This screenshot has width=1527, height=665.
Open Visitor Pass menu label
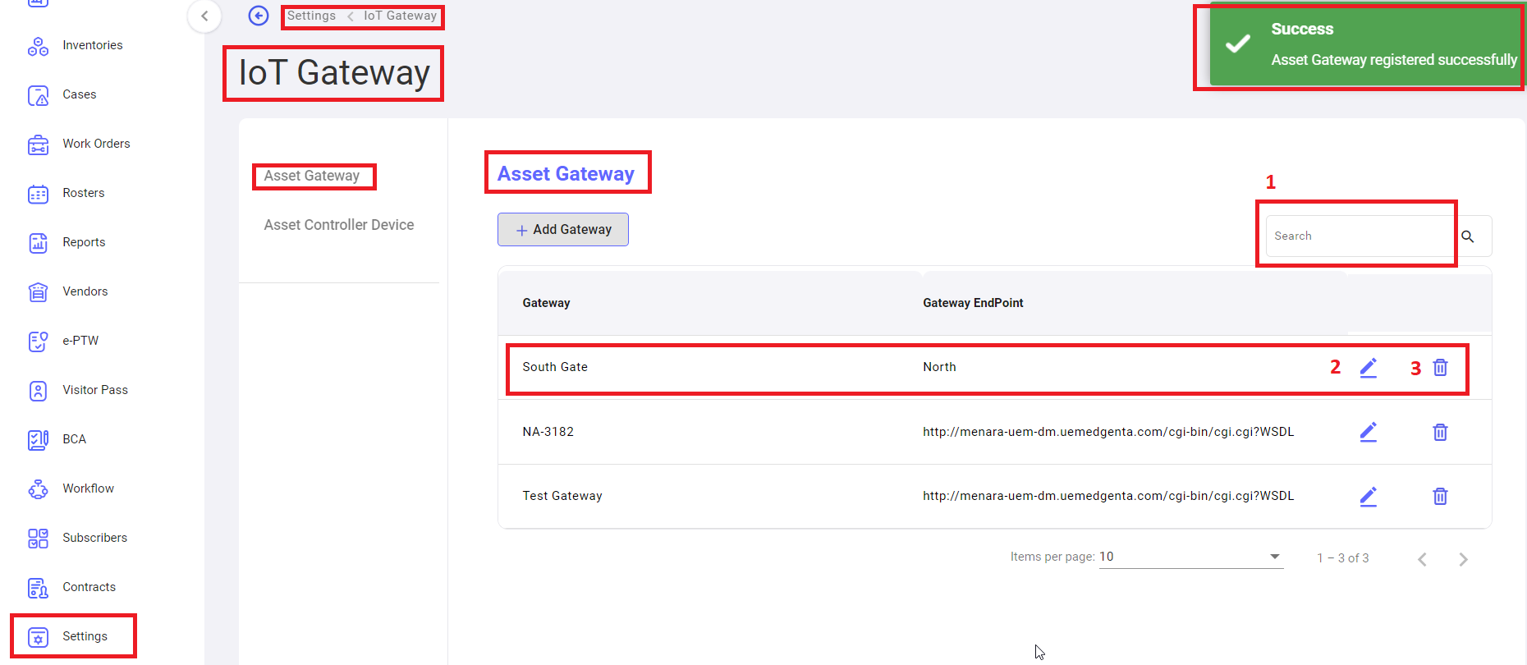pyautogui.click(x=95, y=390)
